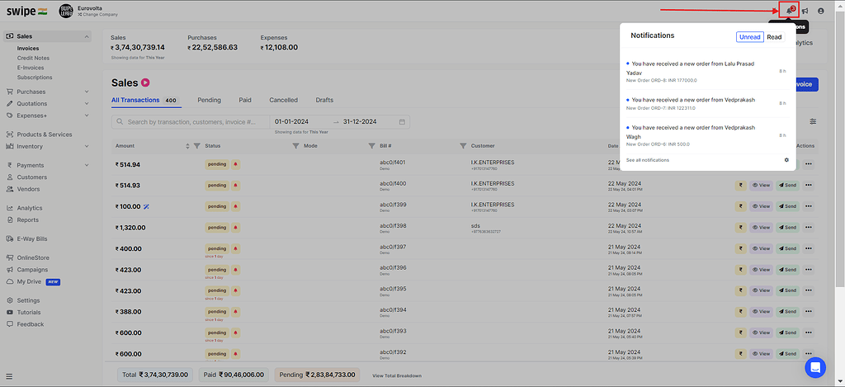The image size is (845, 387).
Task: Open the announcements megaphone icon
Action: (805, 11)
